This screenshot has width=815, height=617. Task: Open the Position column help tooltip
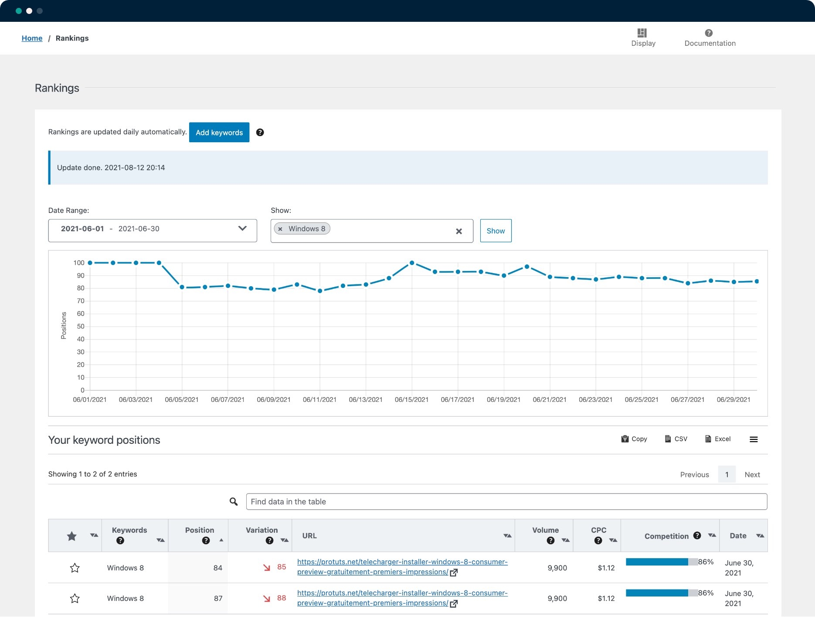[205, 541]
